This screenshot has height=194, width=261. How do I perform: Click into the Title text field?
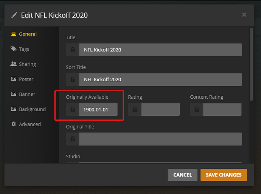click(160, 50)
